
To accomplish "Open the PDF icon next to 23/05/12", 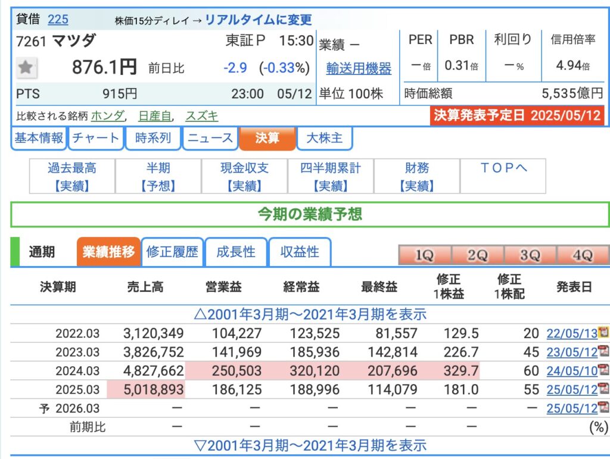I will (x=604, y=351).
